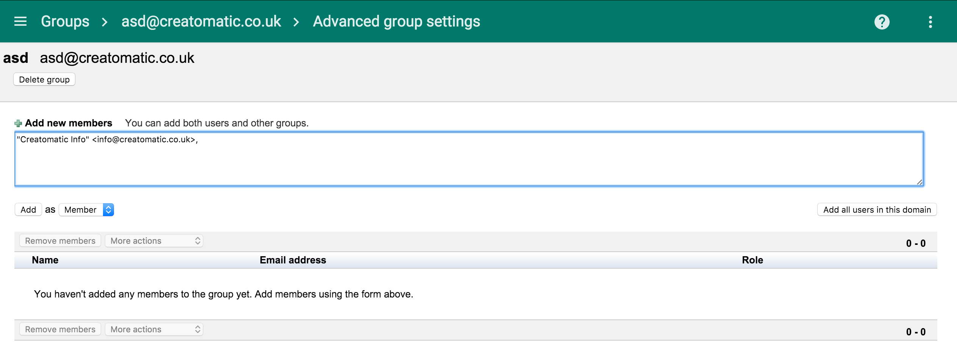Viewport: 957px width, 355px height.
Task: Click the bold asd group name
Action: pyautogui.click(x=16, y=58)
